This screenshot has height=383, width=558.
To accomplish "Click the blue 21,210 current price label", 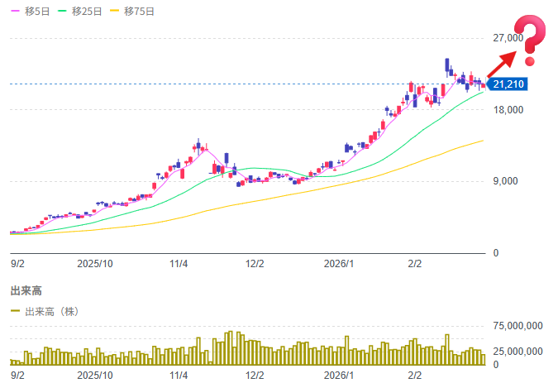I will click(x=508, y=84).
